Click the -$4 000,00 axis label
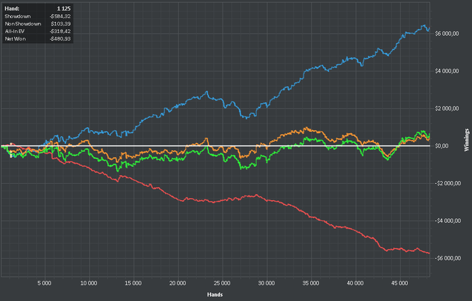This screenshot has width=472, height=301. [448, 221]
